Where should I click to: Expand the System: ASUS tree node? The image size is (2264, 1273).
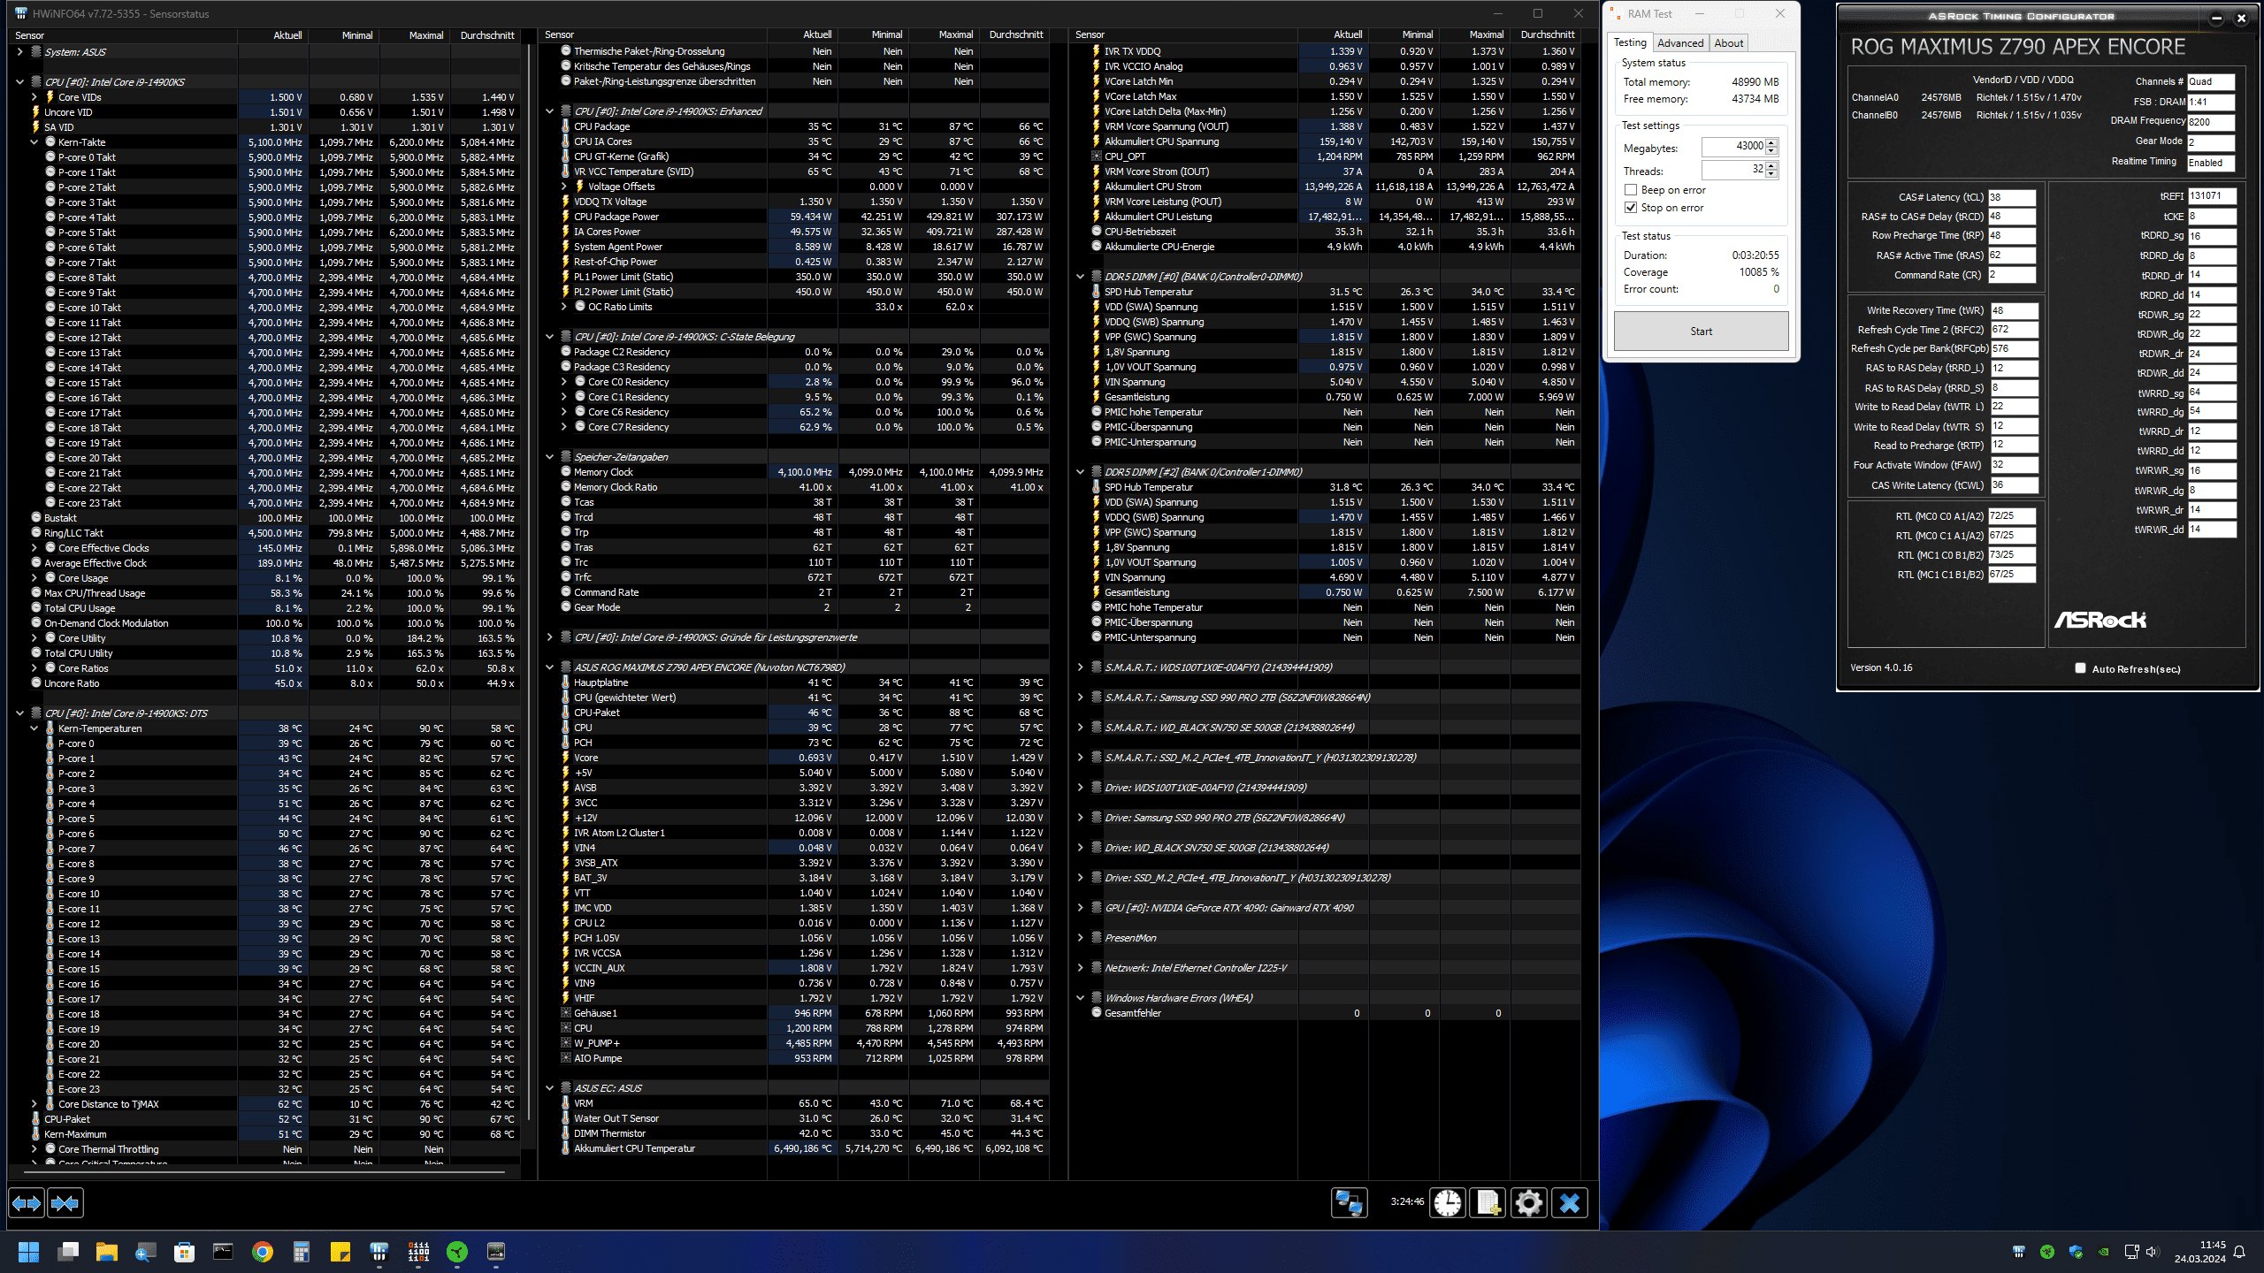[x=19, y=52]
